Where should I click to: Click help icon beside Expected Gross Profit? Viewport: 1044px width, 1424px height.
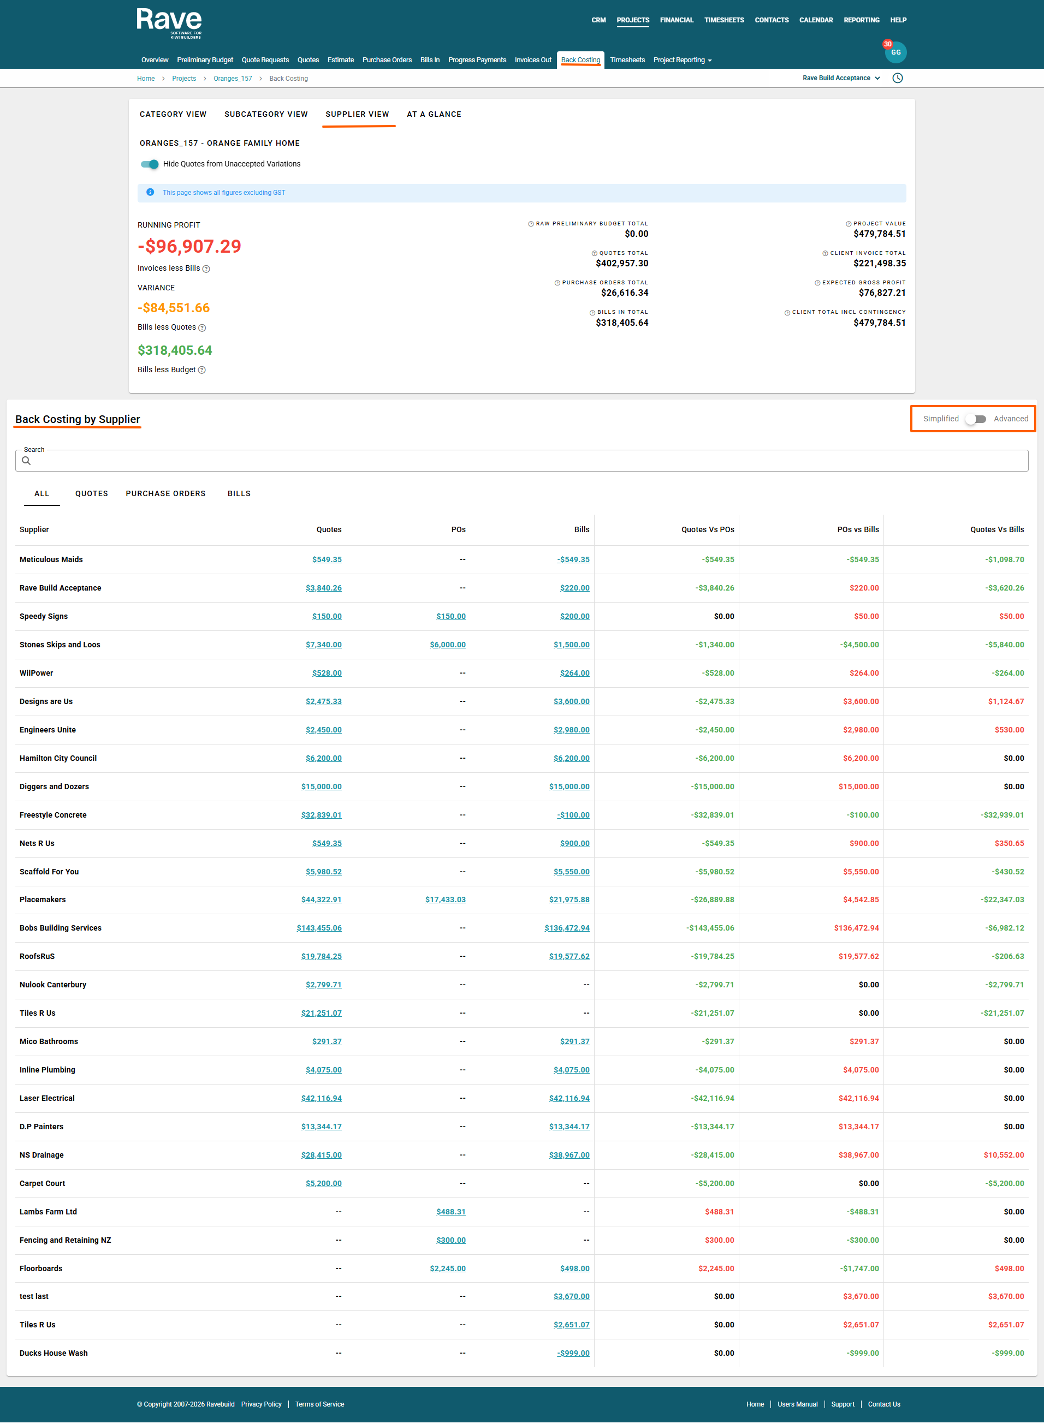817,283
